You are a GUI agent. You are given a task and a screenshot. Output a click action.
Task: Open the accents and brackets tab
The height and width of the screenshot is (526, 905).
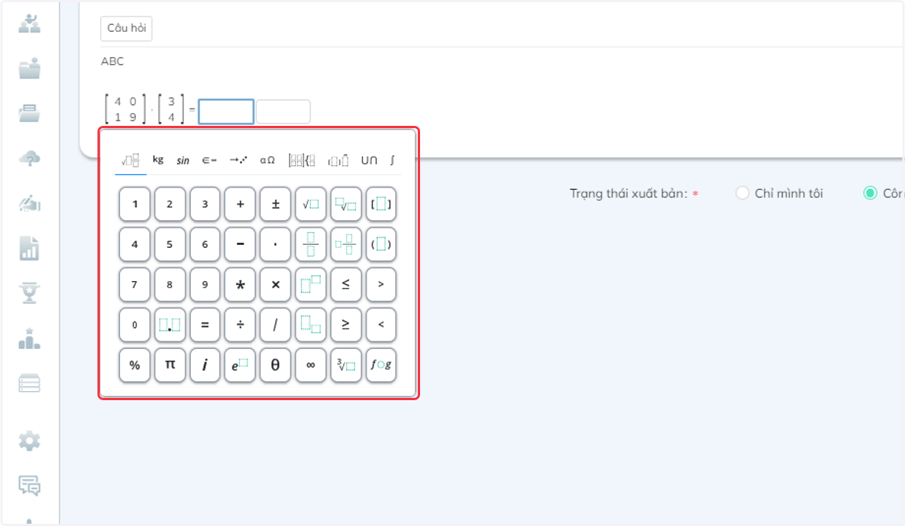pos(338,160)
